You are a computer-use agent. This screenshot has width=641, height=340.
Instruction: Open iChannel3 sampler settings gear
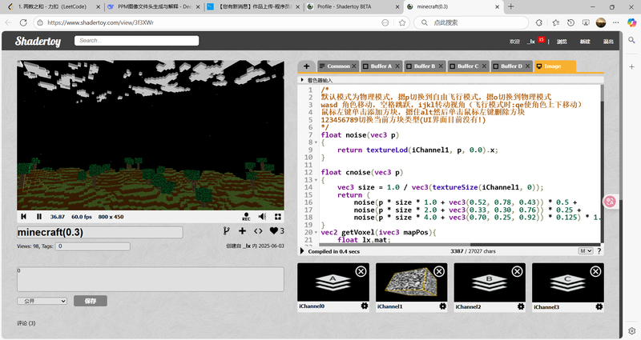click(599, 306)
